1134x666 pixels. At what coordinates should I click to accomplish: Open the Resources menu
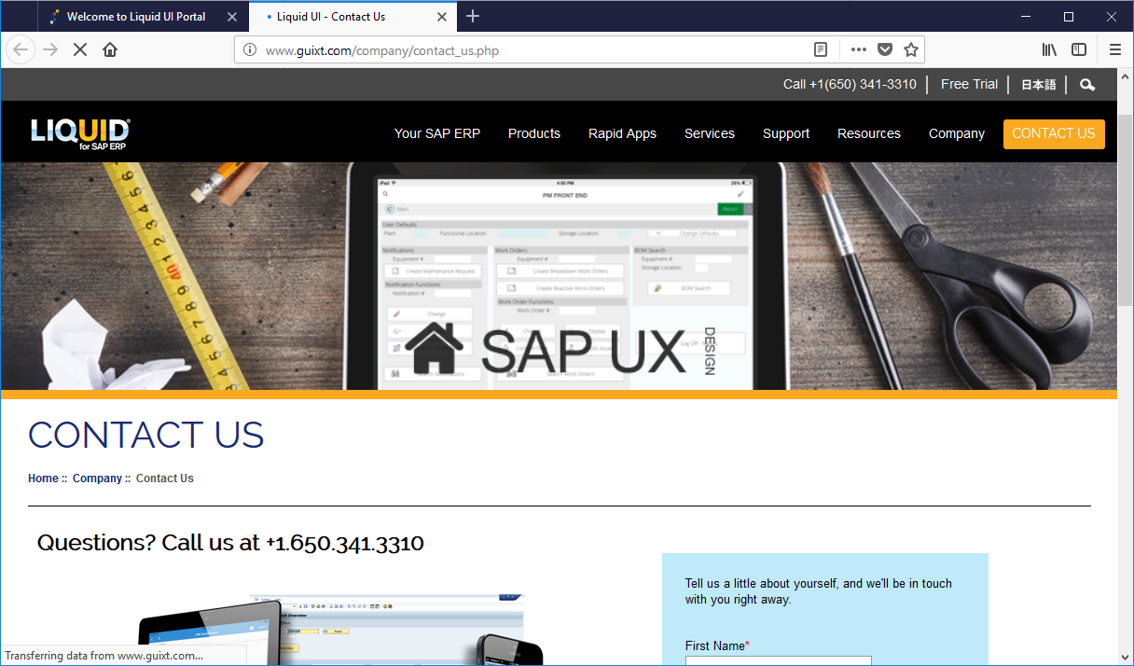point(869,133)
